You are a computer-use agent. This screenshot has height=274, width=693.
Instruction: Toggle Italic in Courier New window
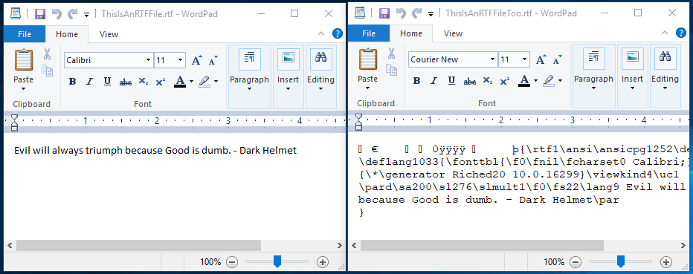point(434,81)
